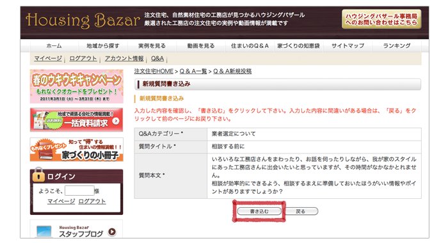
Task: Click マイページ in the login box
Action: 61,201
